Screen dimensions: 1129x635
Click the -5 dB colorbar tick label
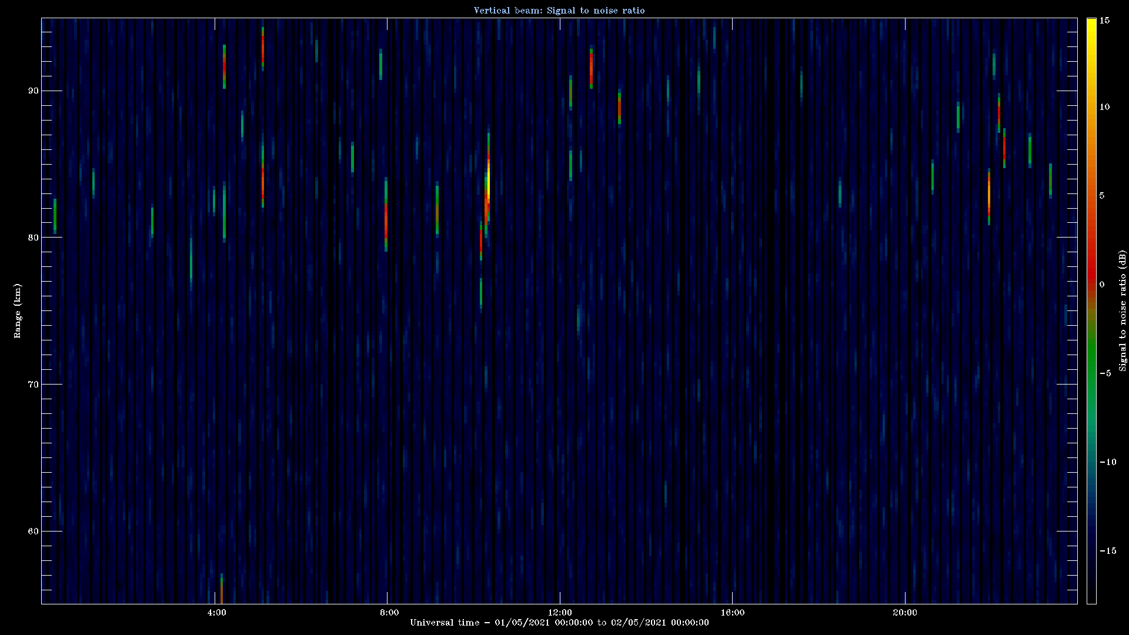click(1105, 373)
